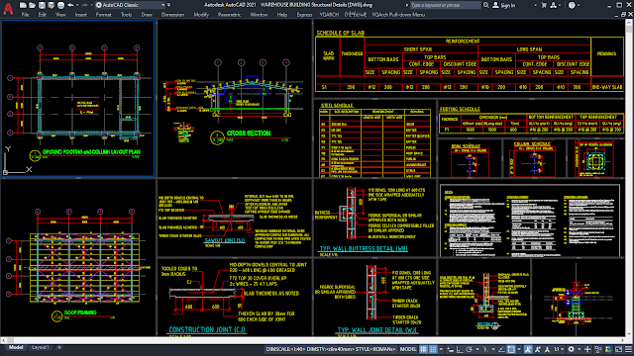The width and height of the screenshot is (634, 356).
Task: Click the hardware acceleration icon
Action: 607,349
